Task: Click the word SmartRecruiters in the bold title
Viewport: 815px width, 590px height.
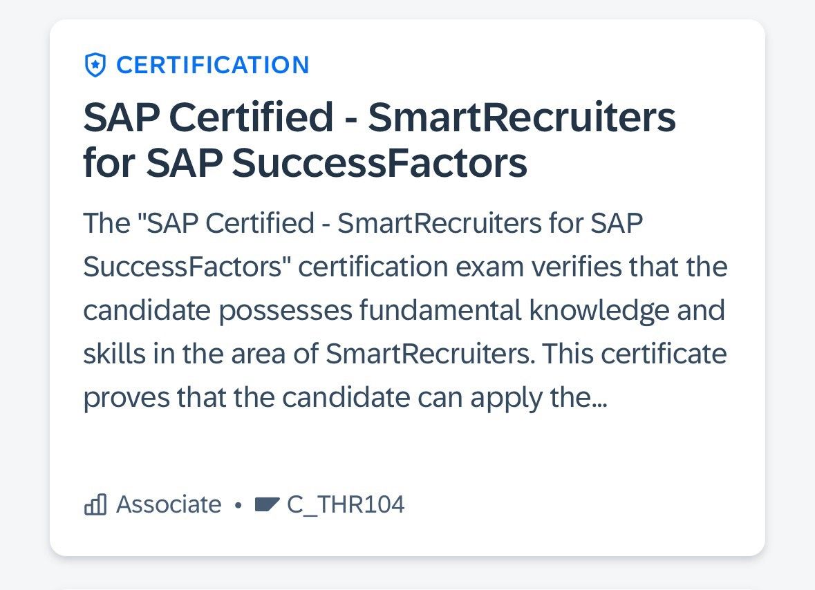Action: point(522,117)
